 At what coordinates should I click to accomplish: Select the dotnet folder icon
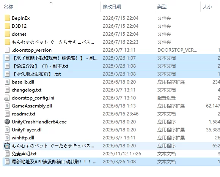pyautogui.click(x=7, y=34)
